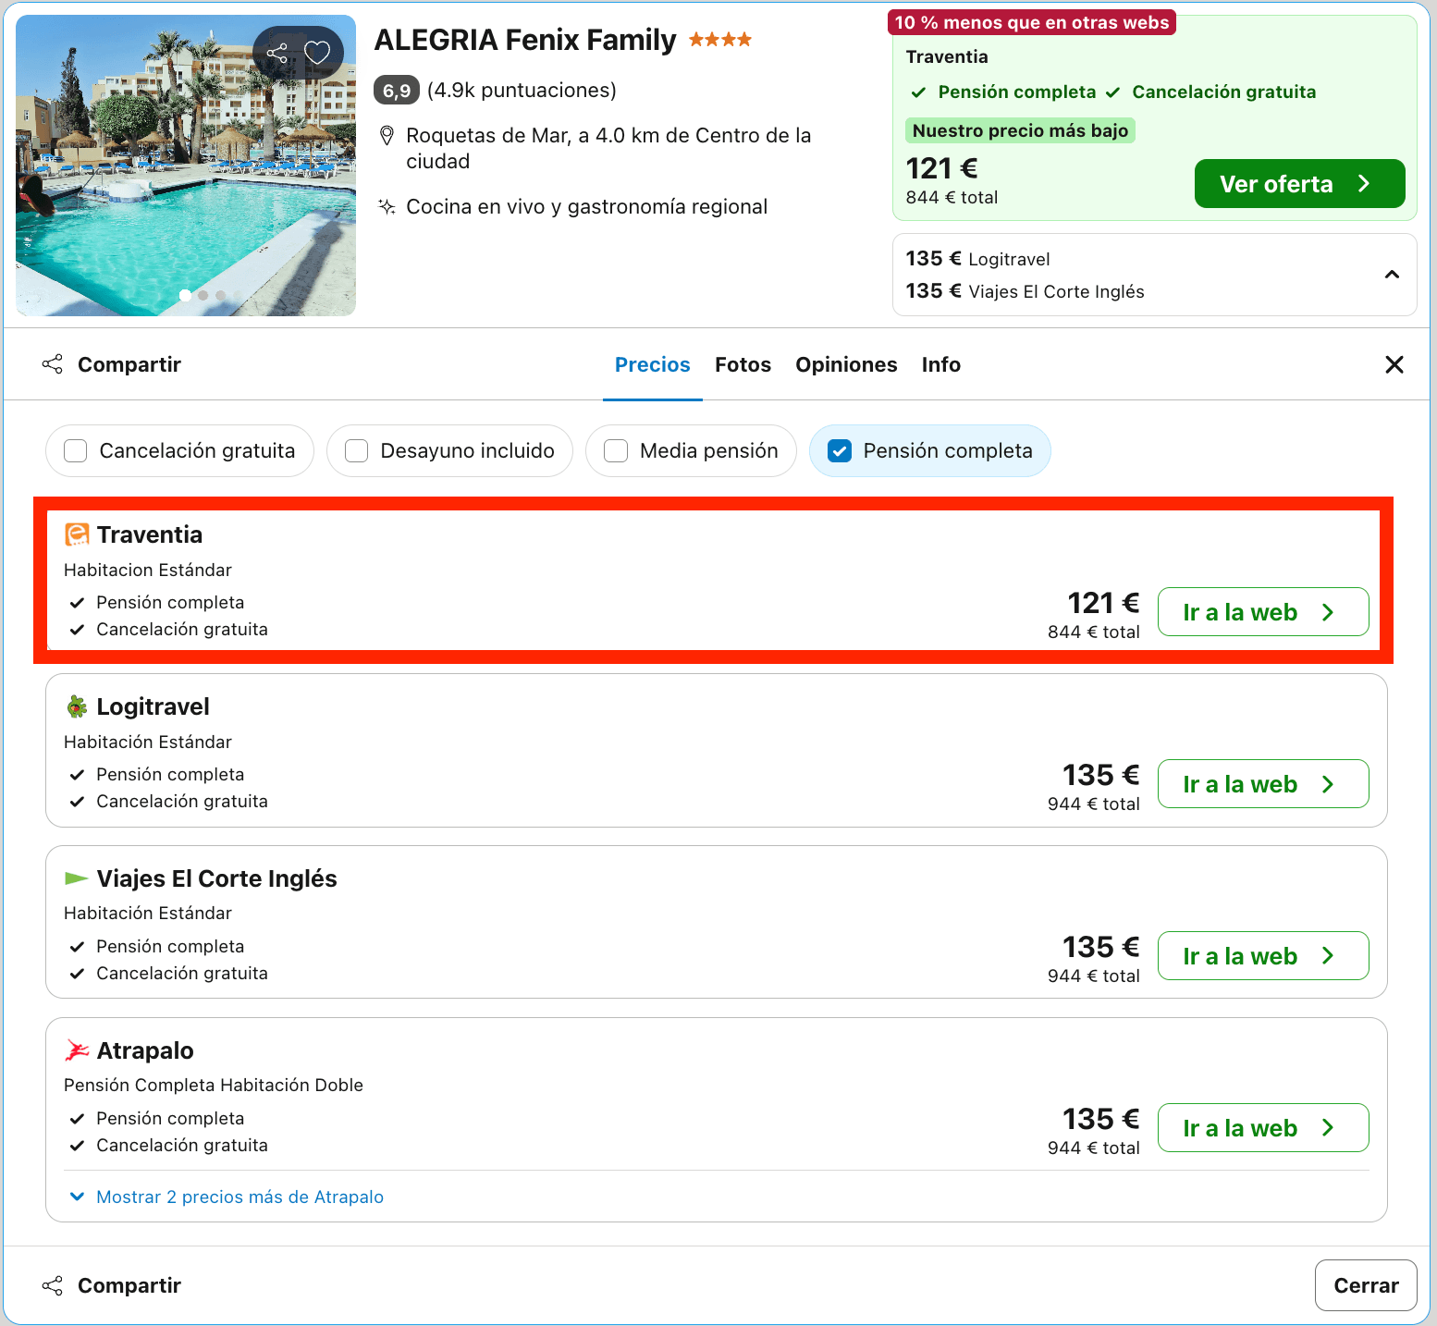Click the four-star rating icons

pyautogui.click(x=720, y=40)
